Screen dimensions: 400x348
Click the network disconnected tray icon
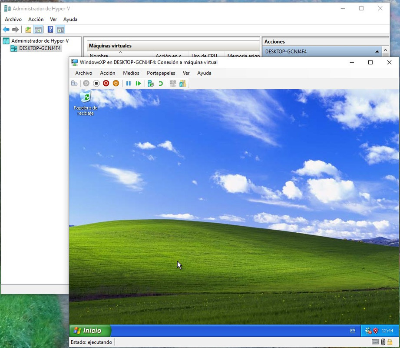point(368,331)
